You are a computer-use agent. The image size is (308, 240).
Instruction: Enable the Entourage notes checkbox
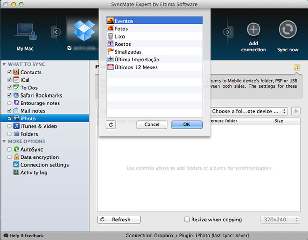(9, 103)
